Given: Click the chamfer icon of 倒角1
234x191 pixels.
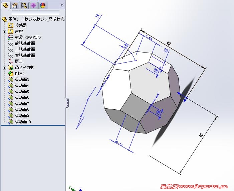Looking at the screenshot, I should 11,74.
